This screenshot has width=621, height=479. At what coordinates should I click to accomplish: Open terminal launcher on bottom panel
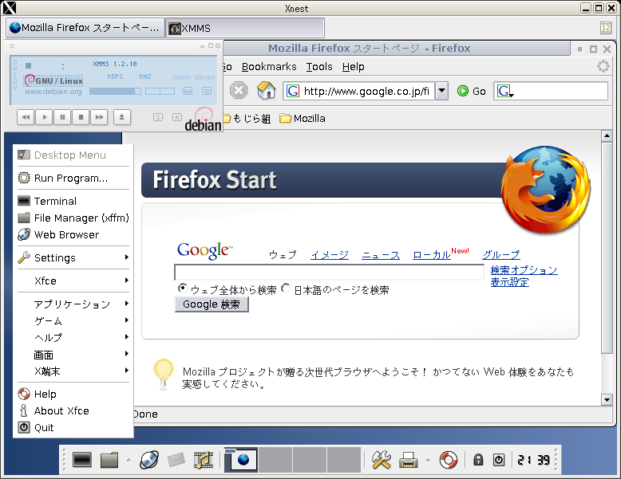pos(82,460)
